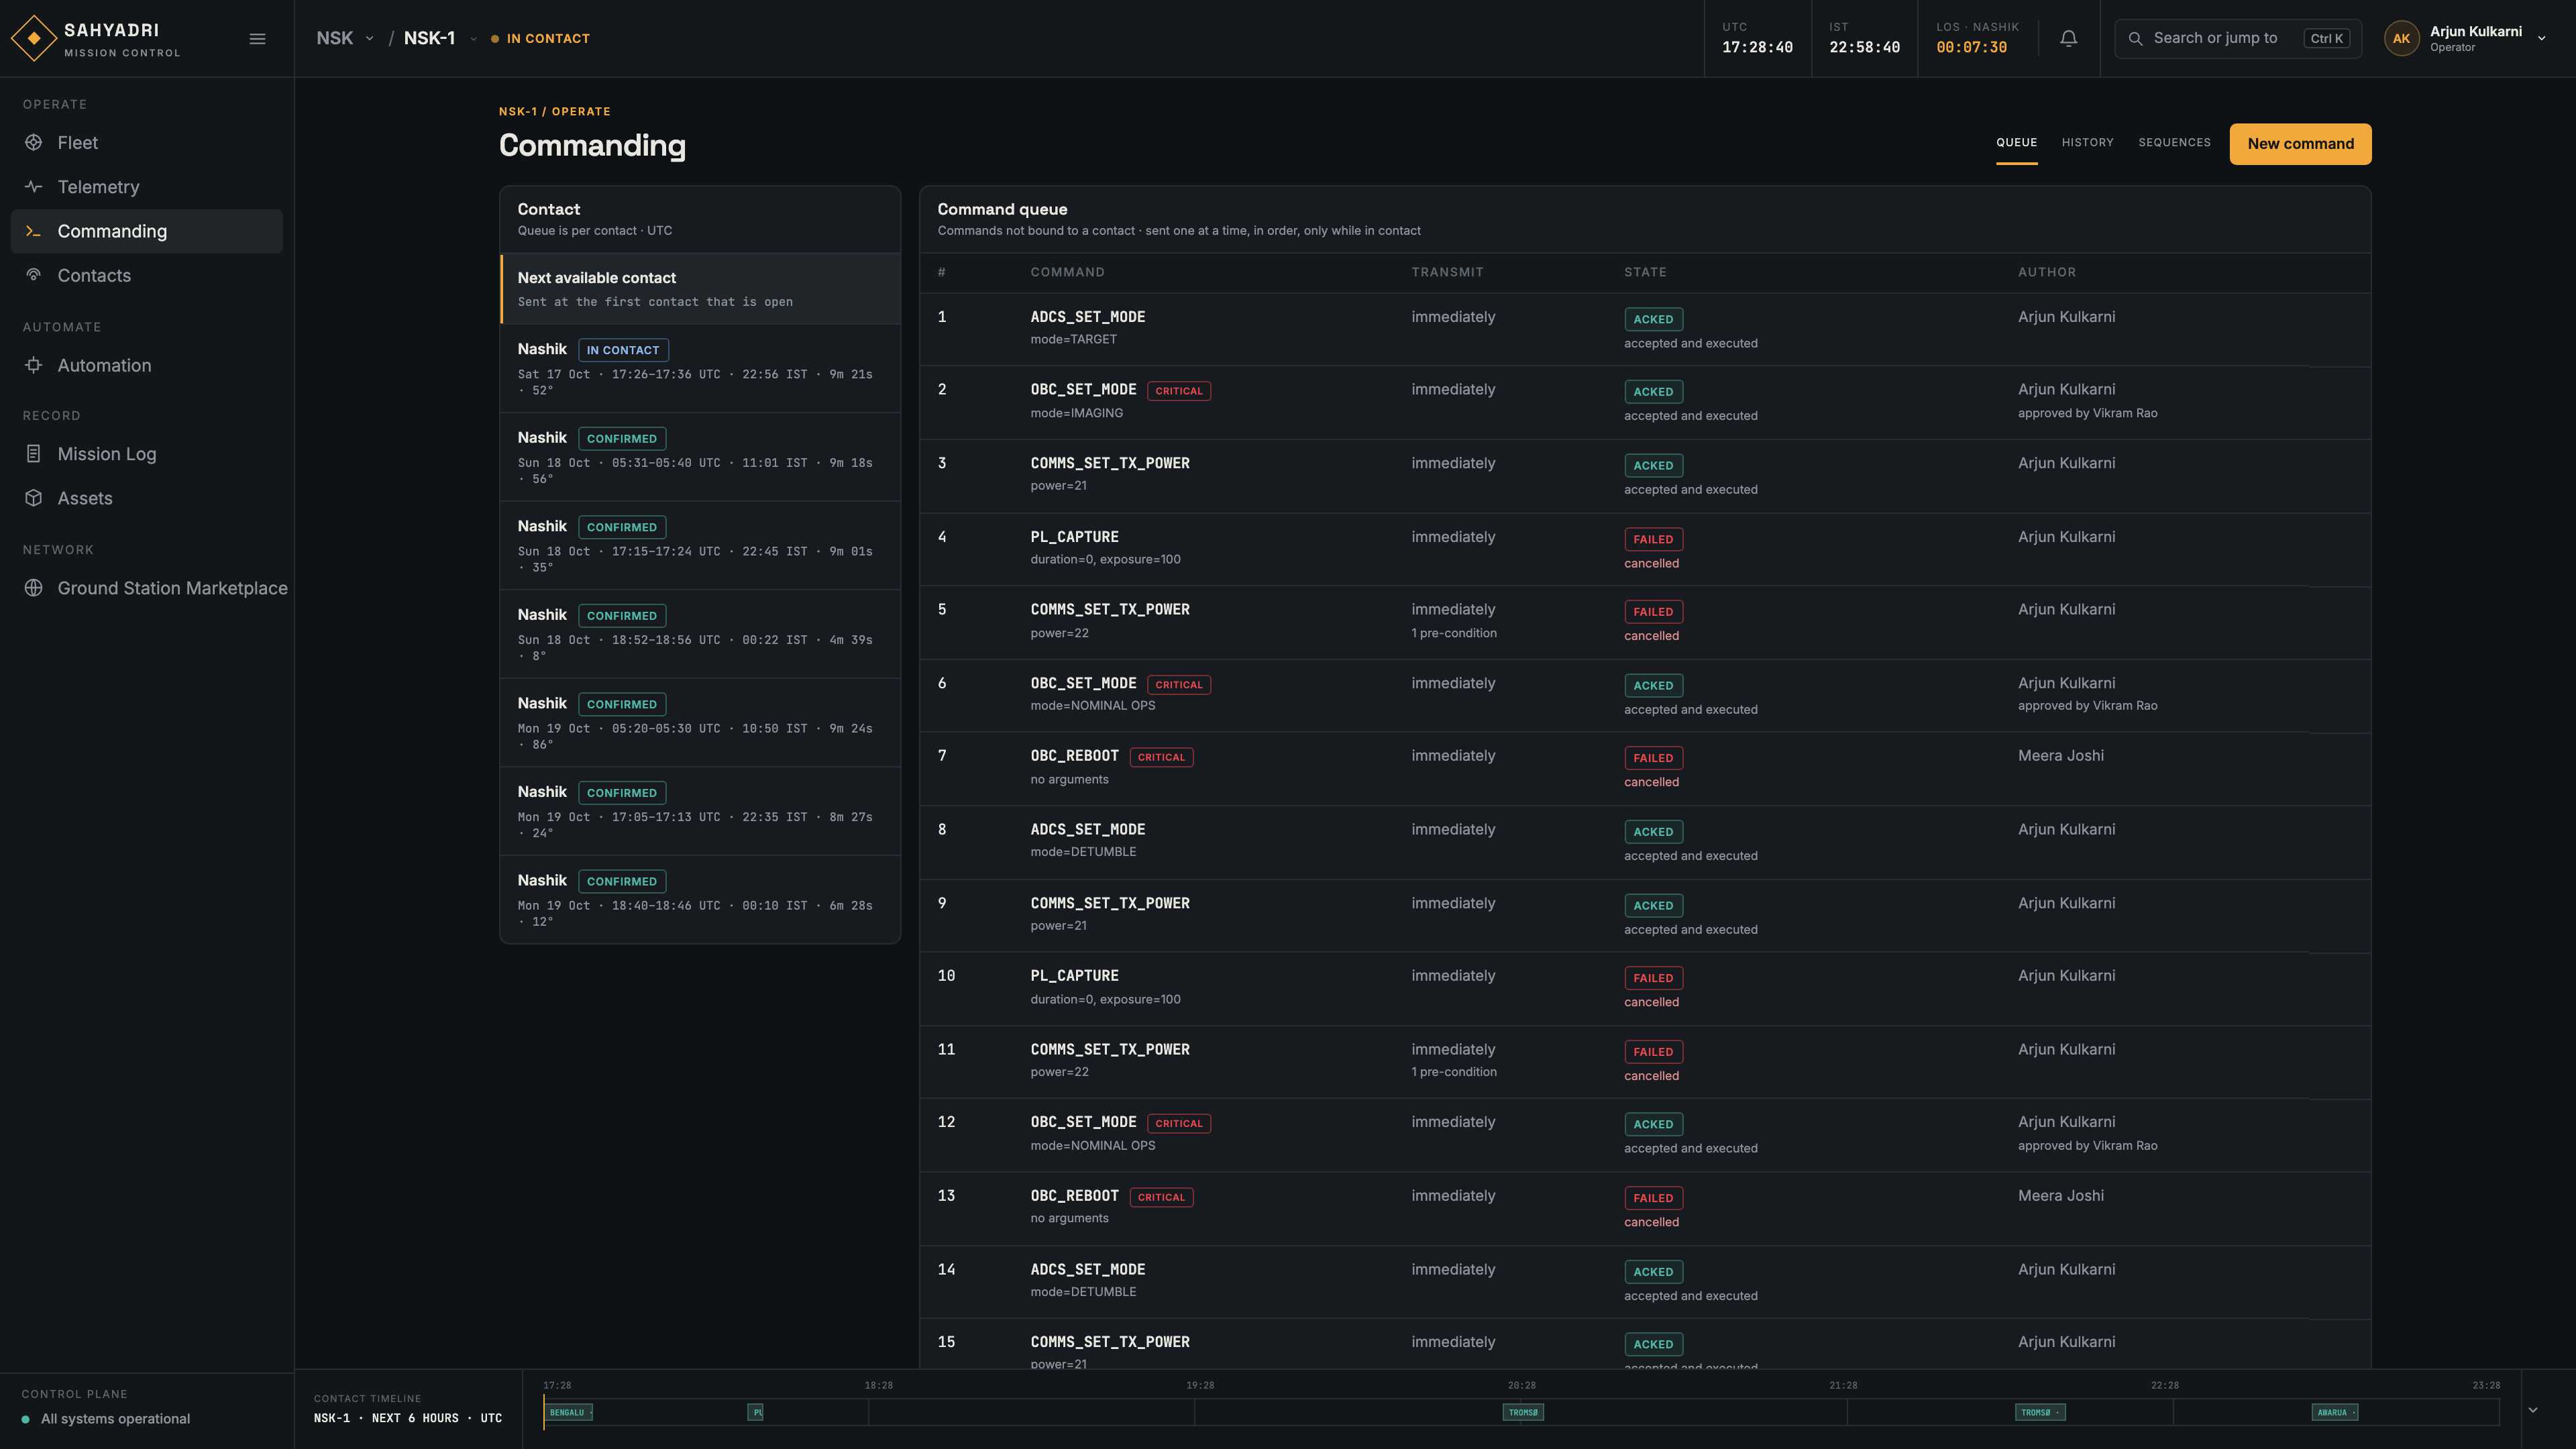This screenshot has width=2576, height=1449.
Task: Select Nashik contact Mon 19 Oct 17:05-17:13
Action: [x=700, y=811]
